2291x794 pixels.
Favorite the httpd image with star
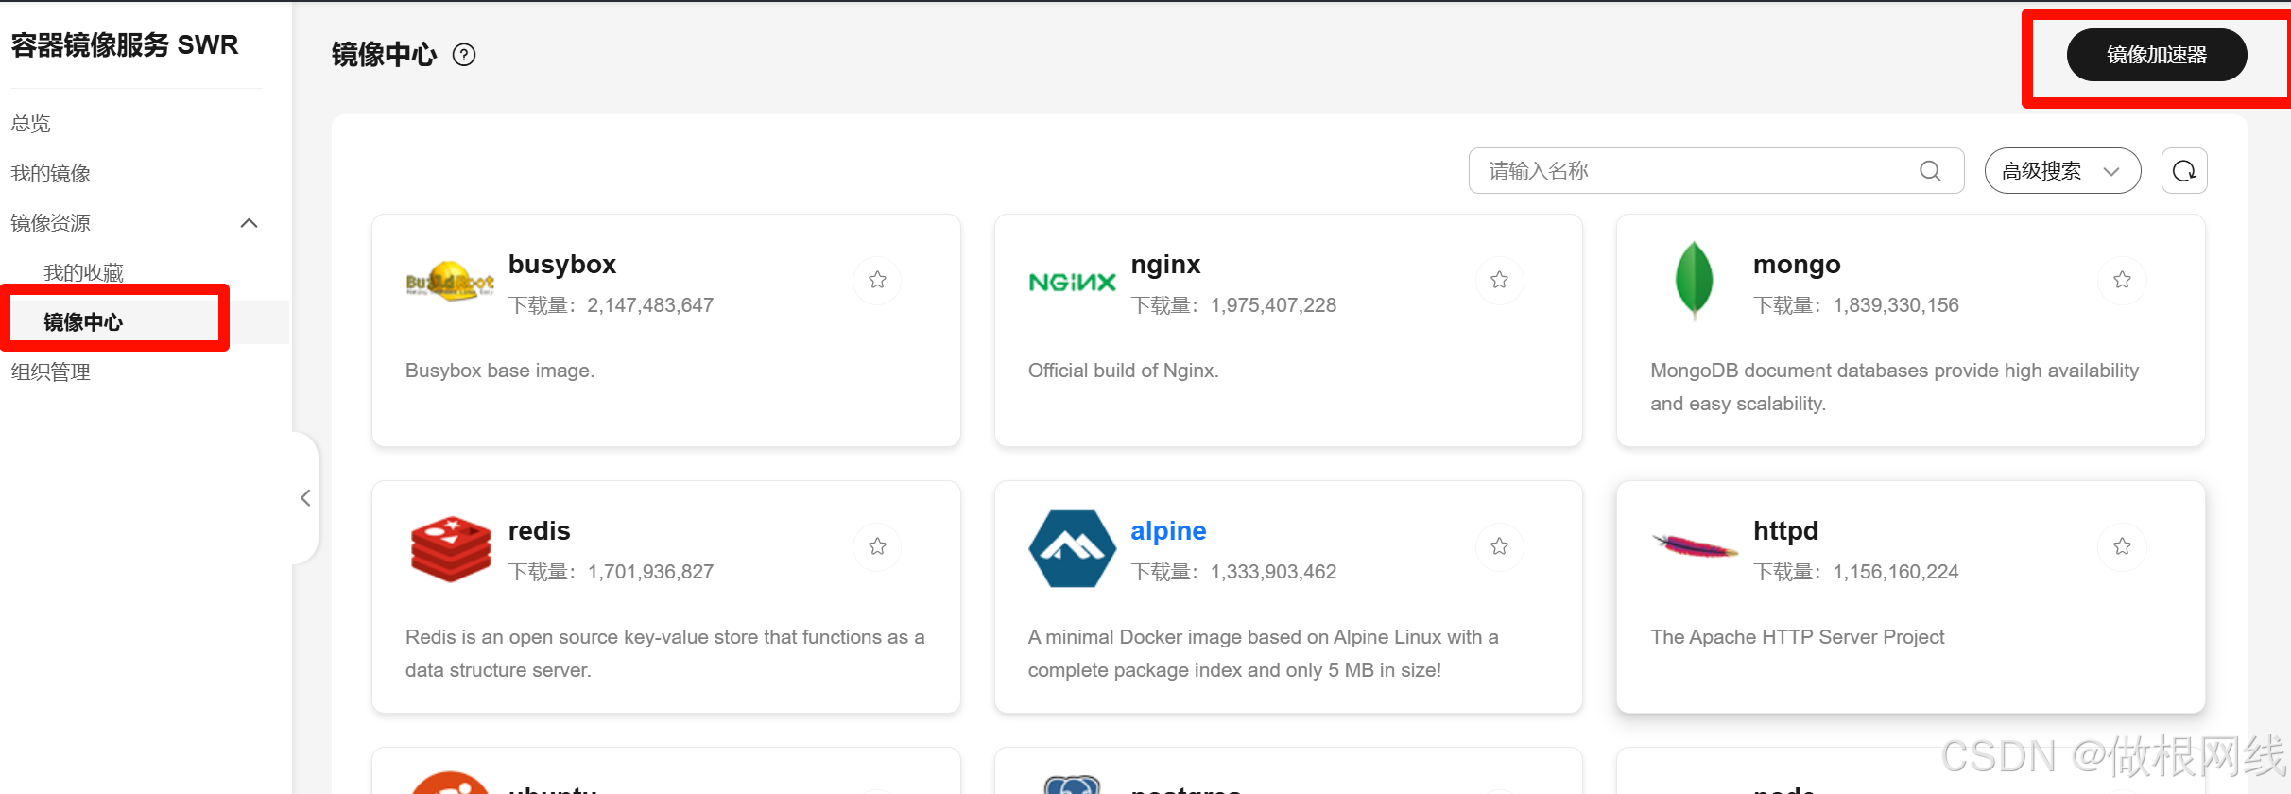click(x=2122, y=546)
